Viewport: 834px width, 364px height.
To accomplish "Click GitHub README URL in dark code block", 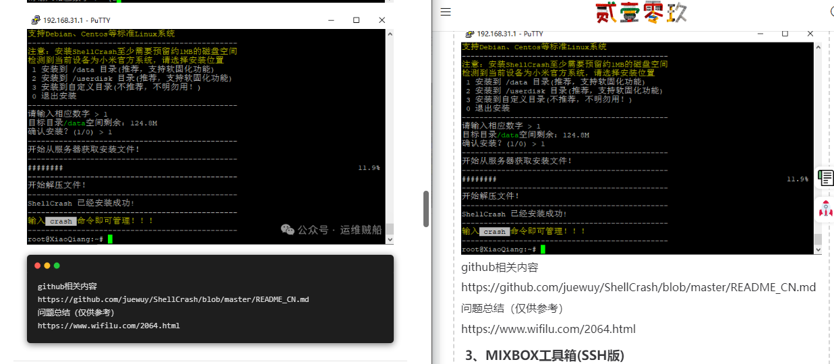I will [x=173, y=299].
